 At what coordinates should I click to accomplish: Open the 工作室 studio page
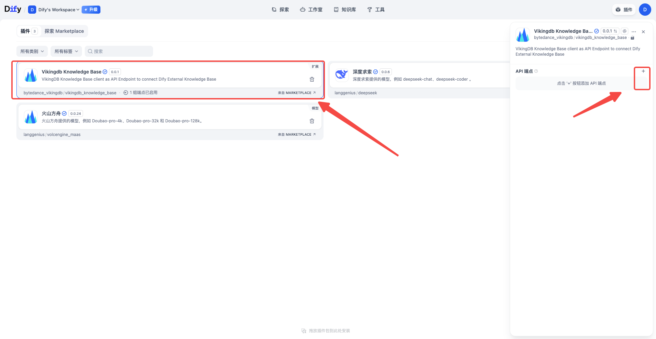(x=311, y=10)
